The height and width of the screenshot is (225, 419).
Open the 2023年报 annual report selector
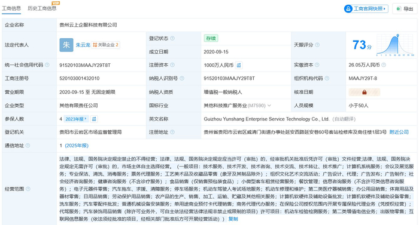point(76,119)
